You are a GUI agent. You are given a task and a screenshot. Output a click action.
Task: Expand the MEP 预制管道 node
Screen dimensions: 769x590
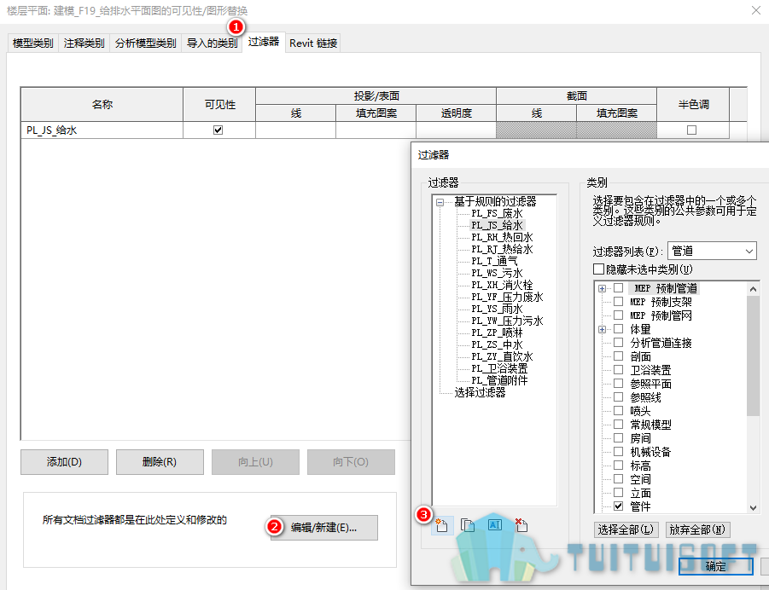click(603, 289)
